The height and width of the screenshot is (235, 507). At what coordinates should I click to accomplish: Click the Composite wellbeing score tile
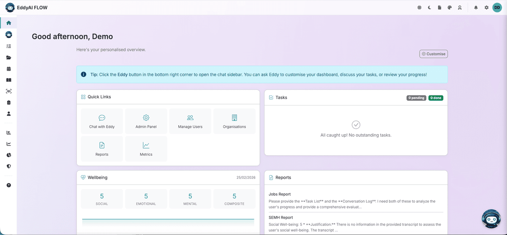tap(234, 199)
